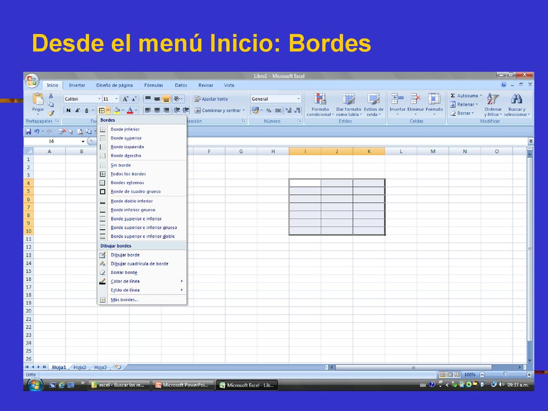Expand Estilo de línea submenu

point(141,290)
